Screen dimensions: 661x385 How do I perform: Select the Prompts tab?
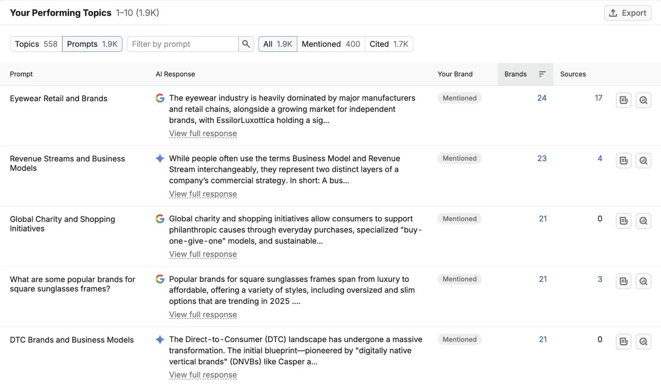point(92,44)
